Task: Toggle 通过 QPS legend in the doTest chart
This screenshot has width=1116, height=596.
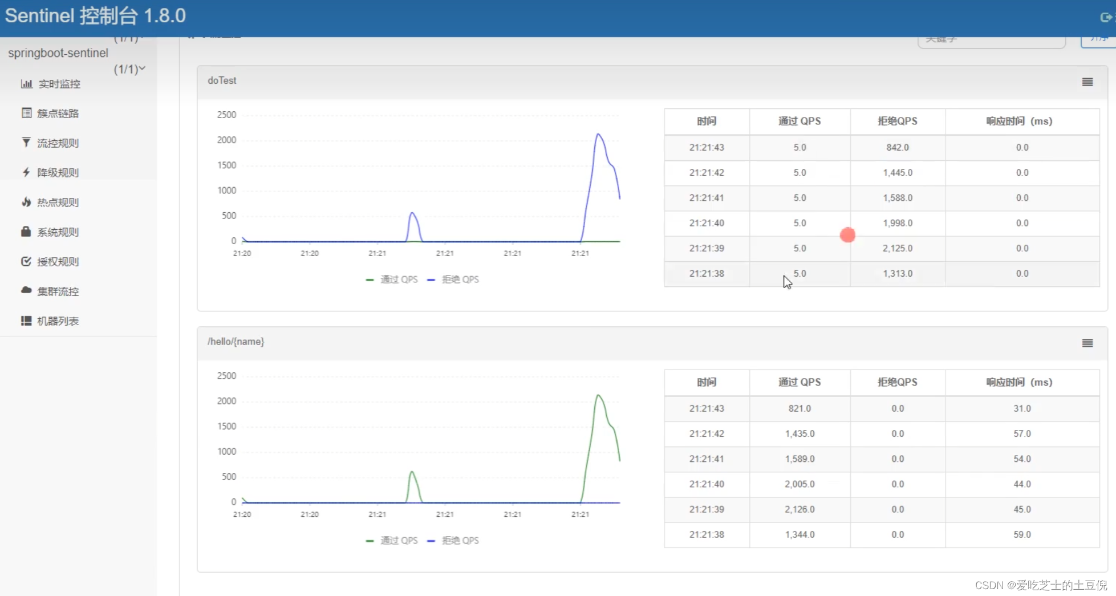Action: click(x=392, y=279)
